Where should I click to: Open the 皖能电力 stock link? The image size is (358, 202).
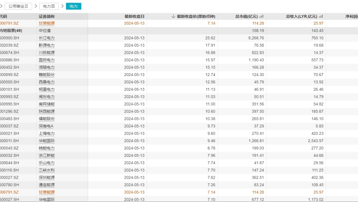[x=46, y=148]
